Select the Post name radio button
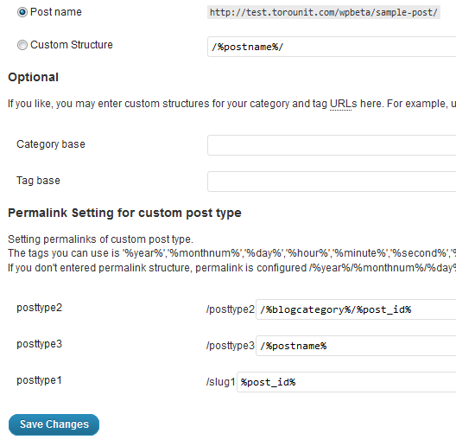Image resolution: width=456 pixels, height=446 pixels. tap(22, 12)
